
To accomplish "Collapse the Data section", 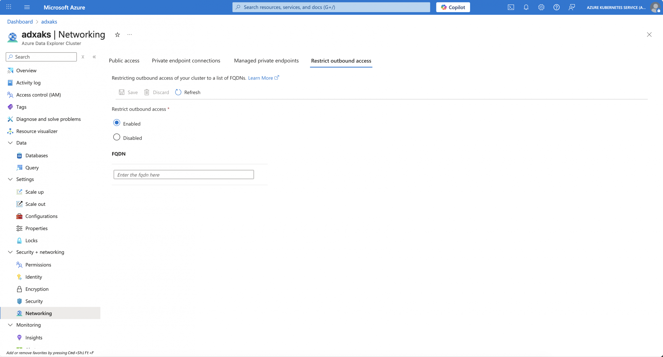I will pyautogui.click(x=10, y=143).
